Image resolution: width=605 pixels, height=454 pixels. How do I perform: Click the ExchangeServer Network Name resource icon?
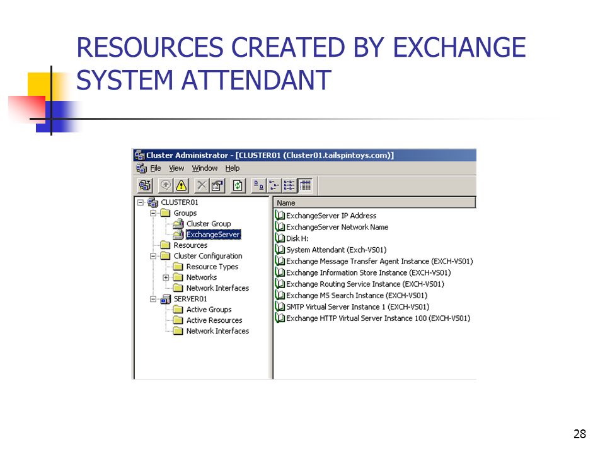[280, 227]
